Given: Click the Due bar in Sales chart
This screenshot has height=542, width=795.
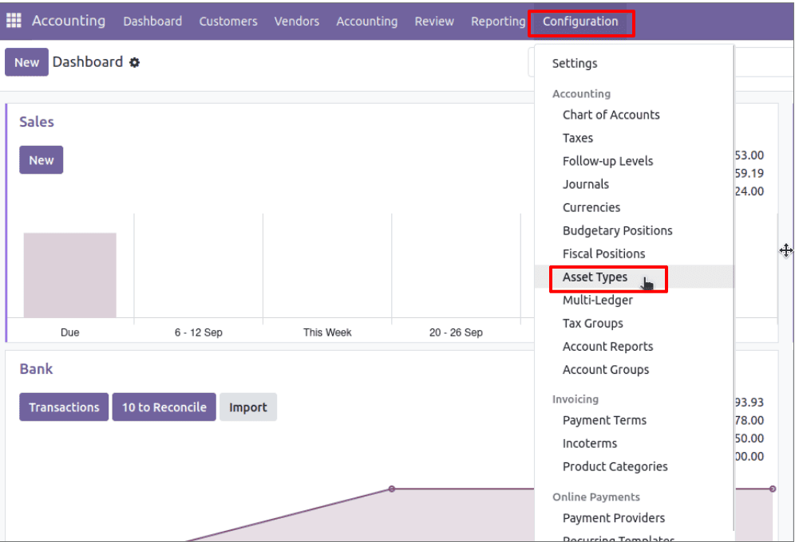Looking at the screenshot, I should point(70,275).
